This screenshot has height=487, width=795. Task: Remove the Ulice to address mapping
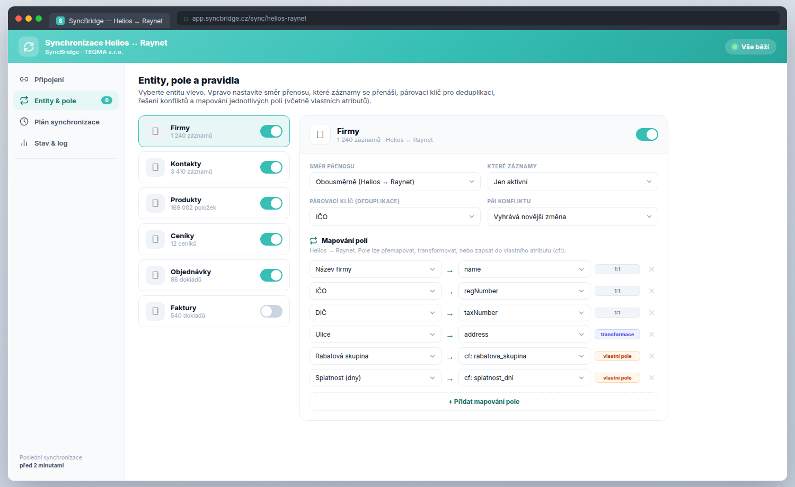[x=651, y=335]
